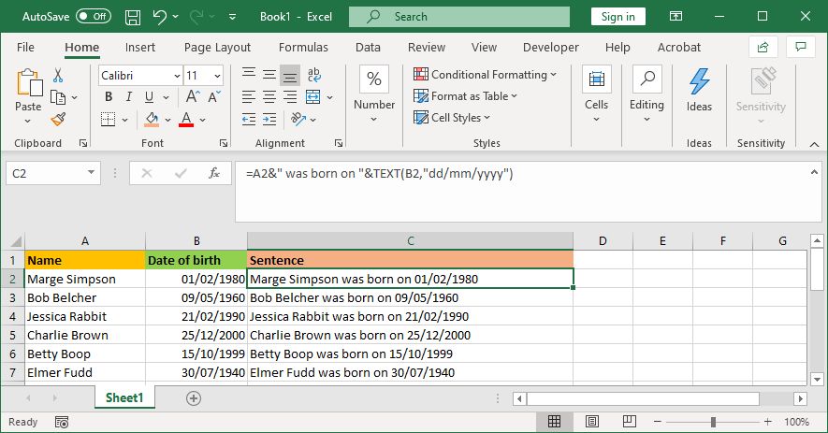Click the Cut scissors icon

[x=58, y=75]
